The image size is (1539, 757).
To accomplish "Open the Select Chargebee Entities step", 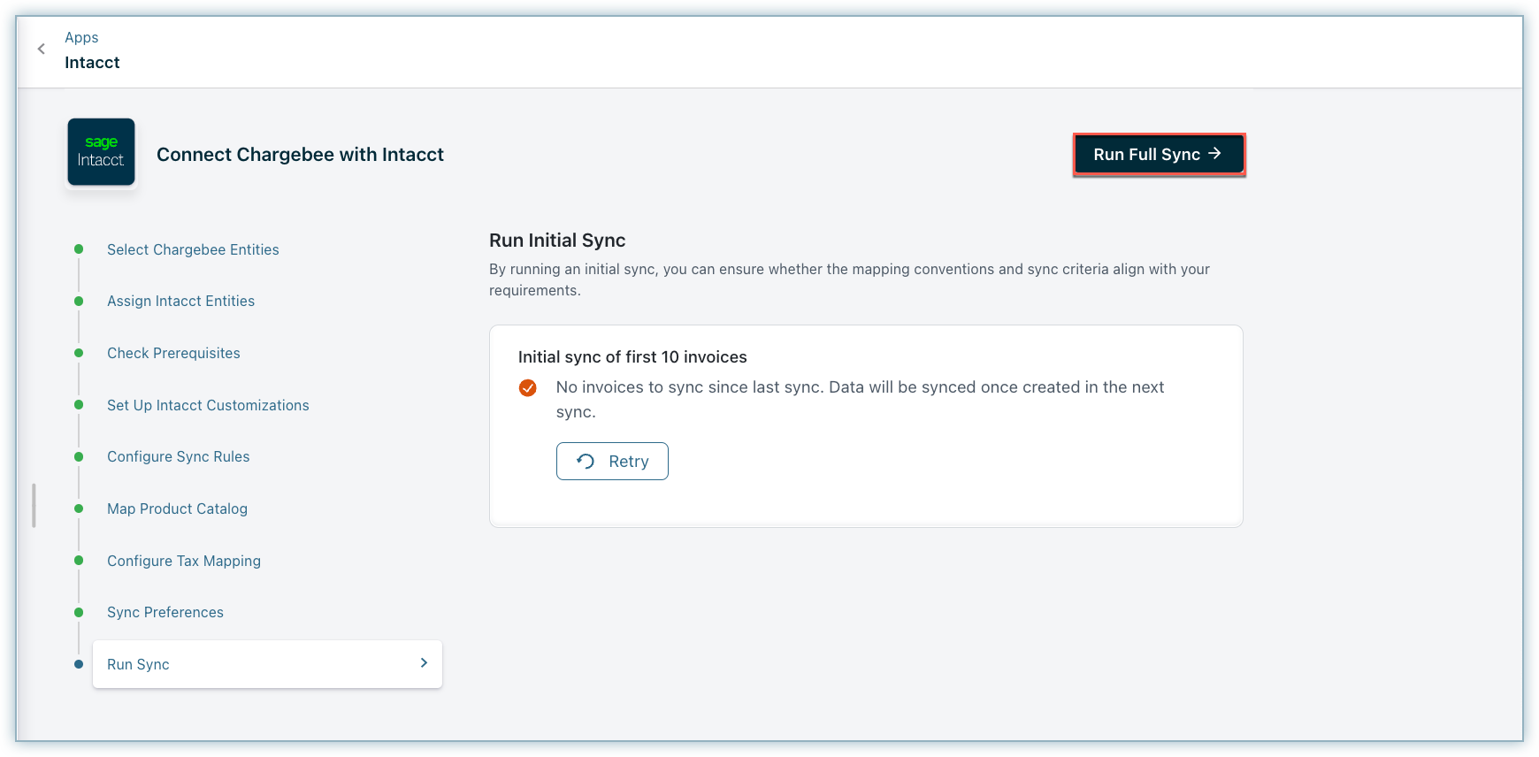I will click(193, 249).
